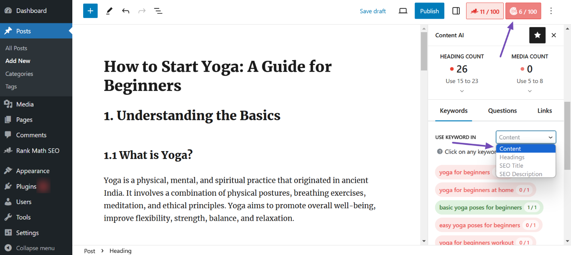The width and height of the screenshot is (571, 255).
Task: Switch to the Questions tab
Action: click(502, 111)
